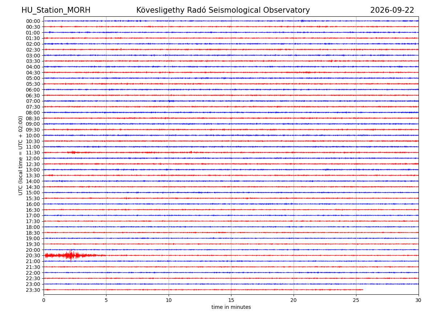Select the small burst on the 11:30 trace
This screenshot has width=436, height=327.
point(73,152)
